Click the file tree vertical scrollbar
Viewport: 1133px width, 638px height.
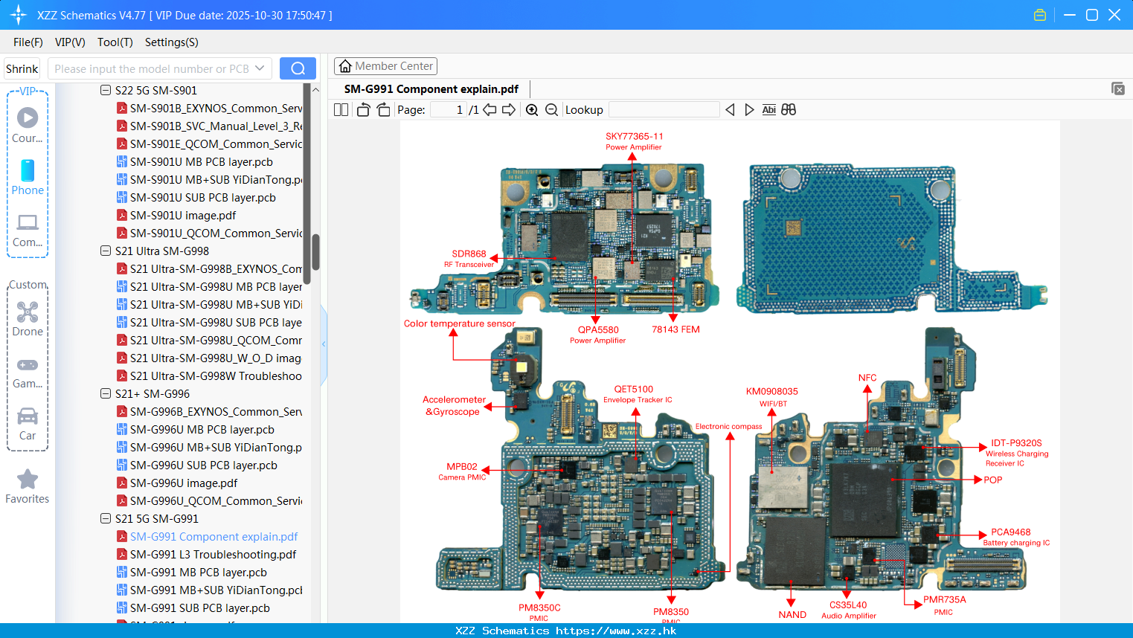pyautogui.click(x=315, y=253)
